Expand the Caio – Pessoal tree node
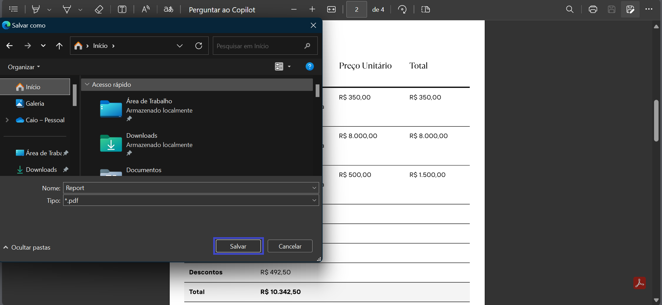This screenshot has height=305, width=662. pyautogui.click(x=7, y=120)
